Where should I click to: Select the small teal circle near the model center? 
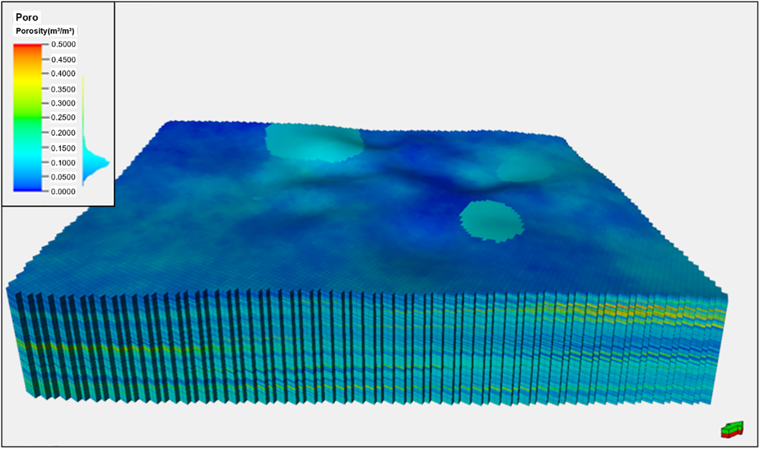(492, 221)
